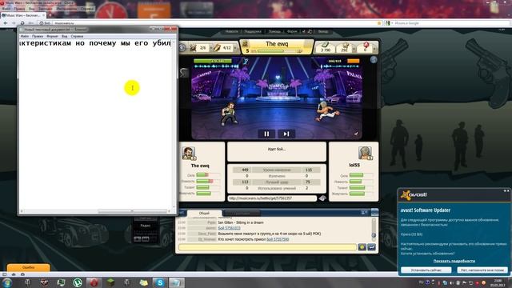The height and width of the screenshot is (288, 512).
Task: Open Notepad Правка menu
Action: (x=38, y=36)
